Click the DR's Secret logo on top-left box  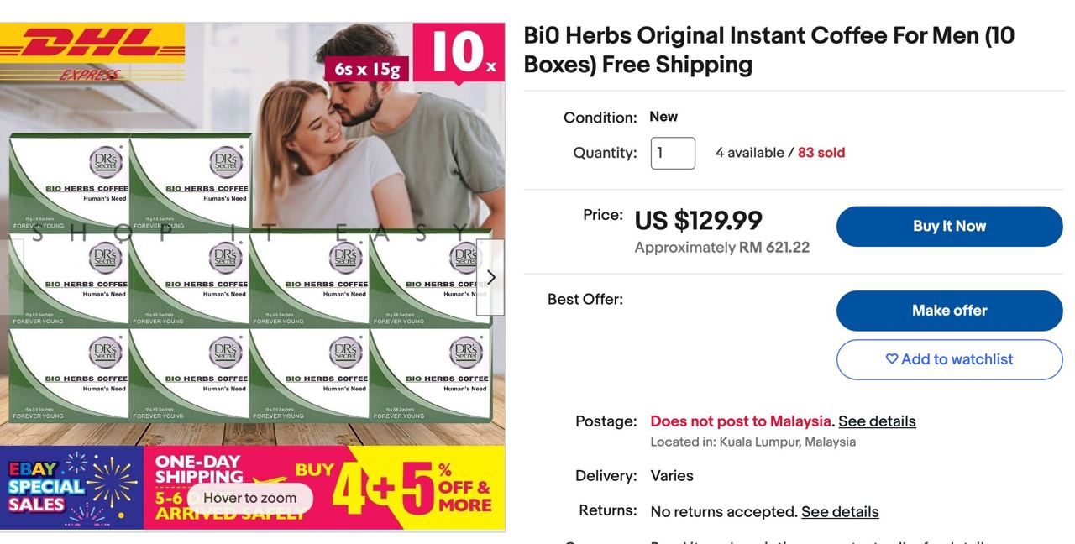[x=106, y=162]
